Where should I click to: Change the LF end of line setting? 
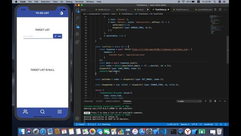coord(201,124)
